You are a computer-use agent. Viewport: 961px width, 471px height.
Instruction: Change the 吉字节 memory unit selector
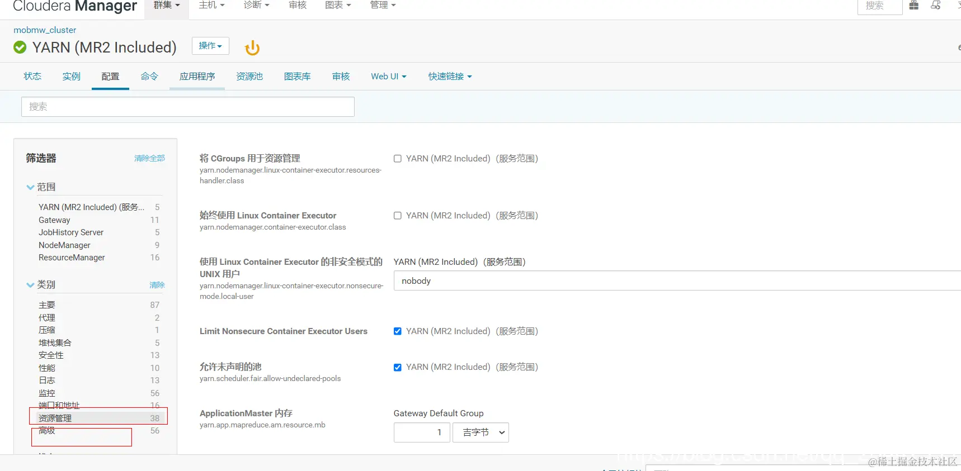pyautogui.click(x=480, y=432)
